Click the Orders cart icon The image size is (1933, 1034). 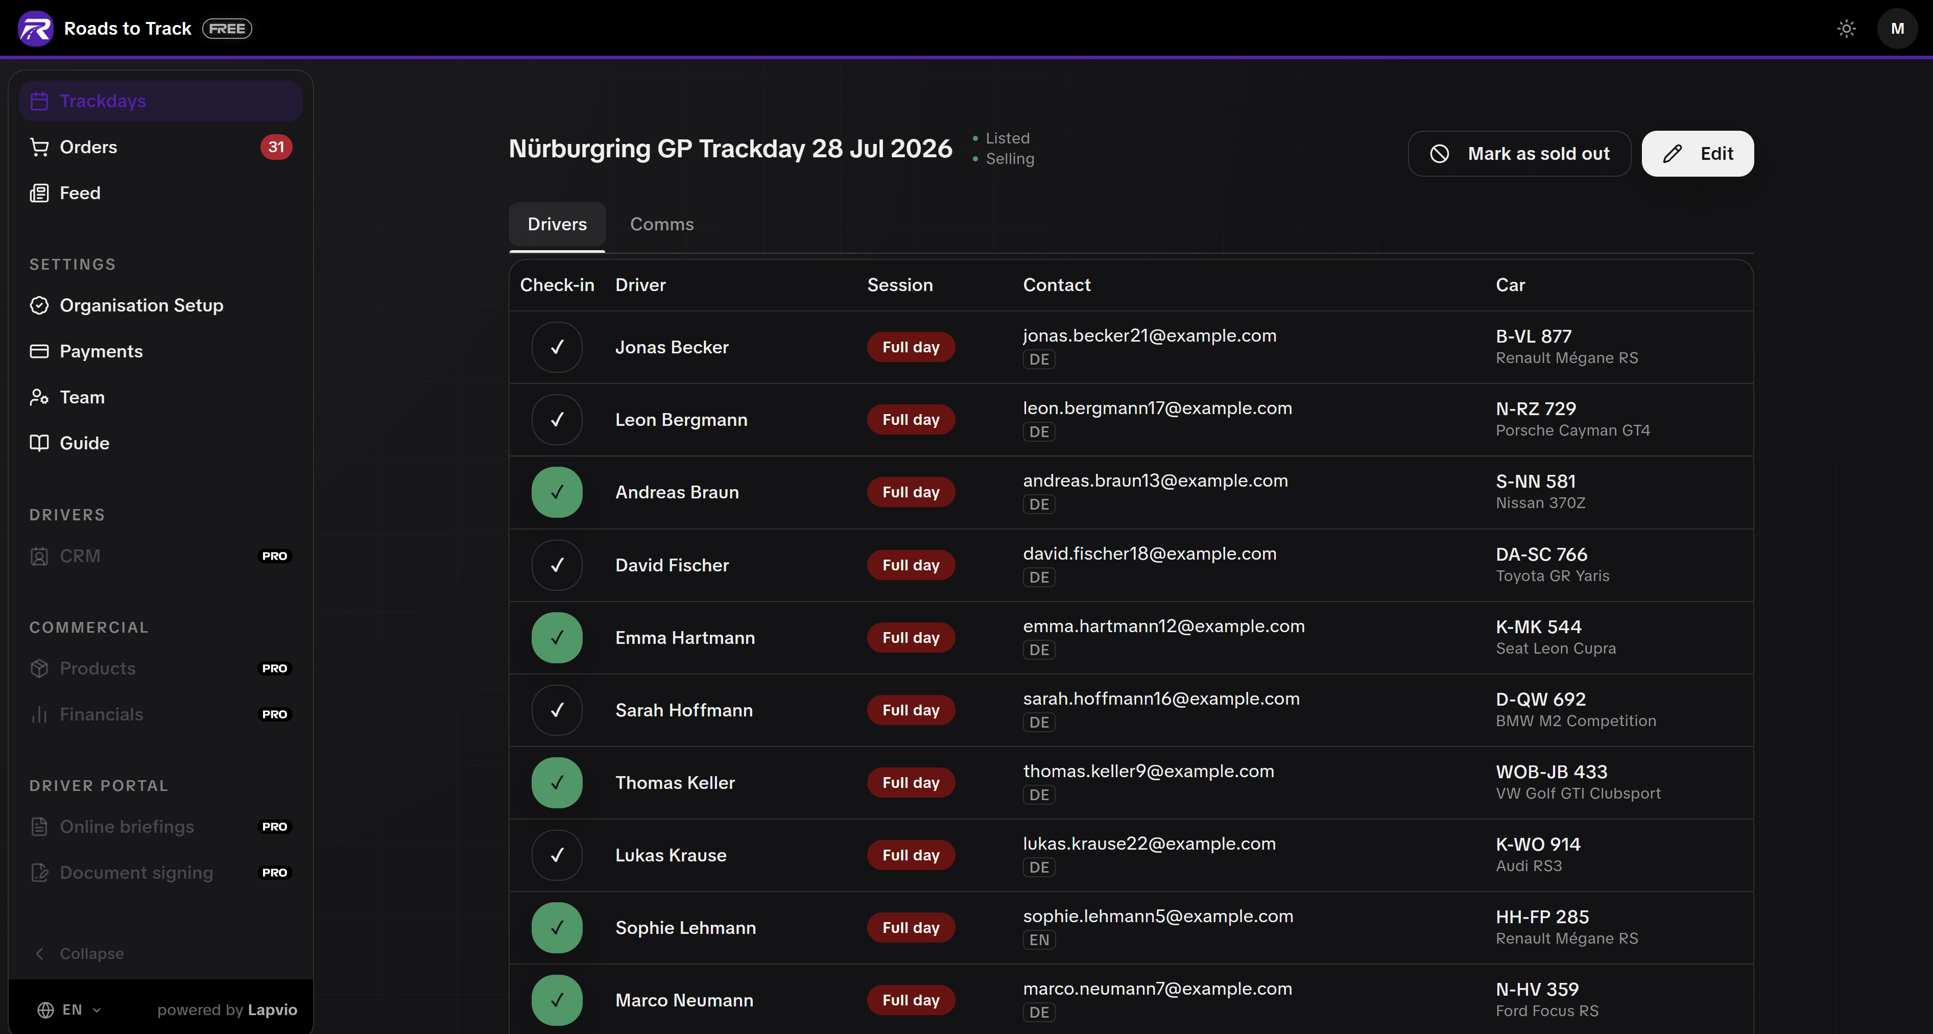(39, 147)
